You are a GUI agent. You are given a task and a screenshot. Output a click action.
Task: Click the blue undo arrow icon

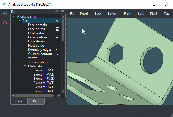pos(5,13)
